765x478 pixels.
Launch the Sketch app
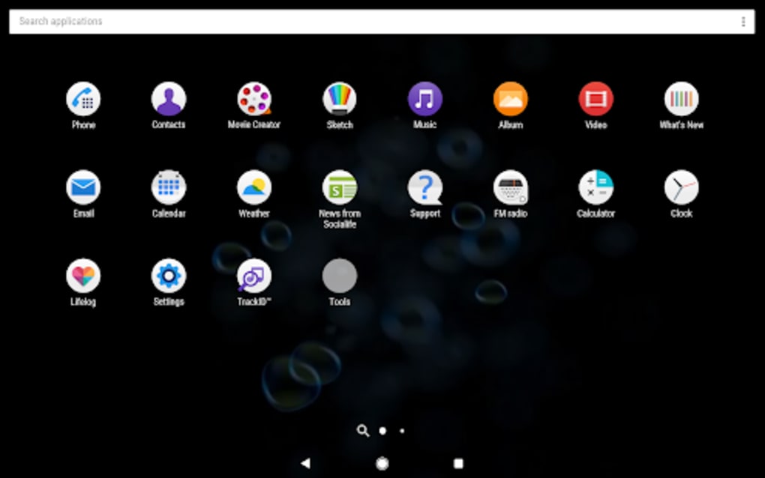pos(339,100)
